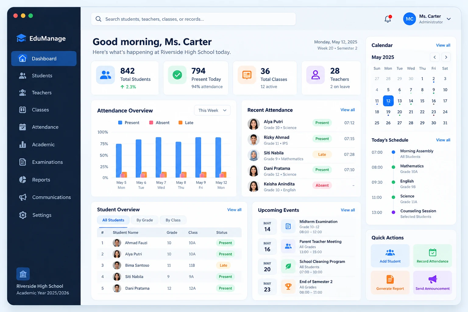Click Keisha Anindita's Absent status badge
This screenshot has height=312, width=468.
click(322, 185)
